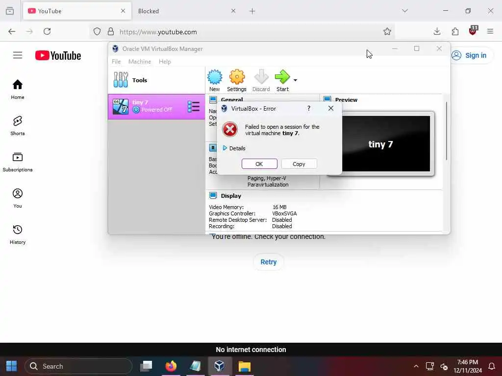The image size is (502, 376).
Task: Open the tiny 7 machine list menu icon
Action: point(193,106)
